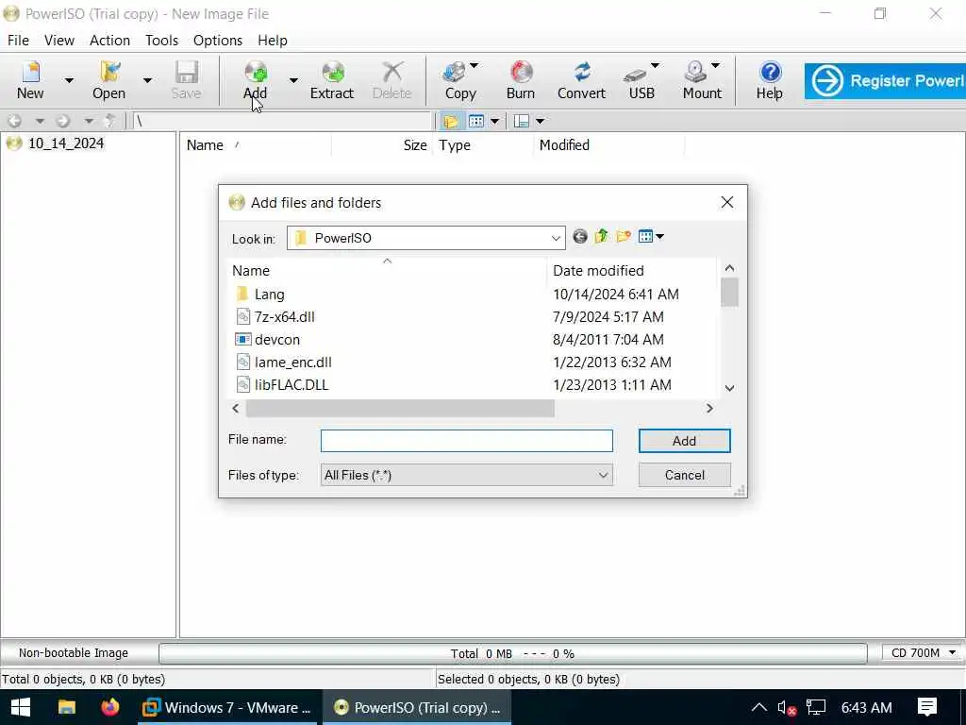Screen dimensions: 966x725
Task: Open the Tools menu
Action: pos(161,40)
